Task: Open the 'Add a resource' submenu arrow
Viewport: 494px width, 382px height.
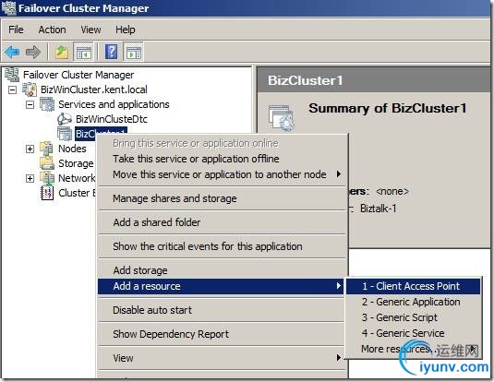Action: coord(339,286)
